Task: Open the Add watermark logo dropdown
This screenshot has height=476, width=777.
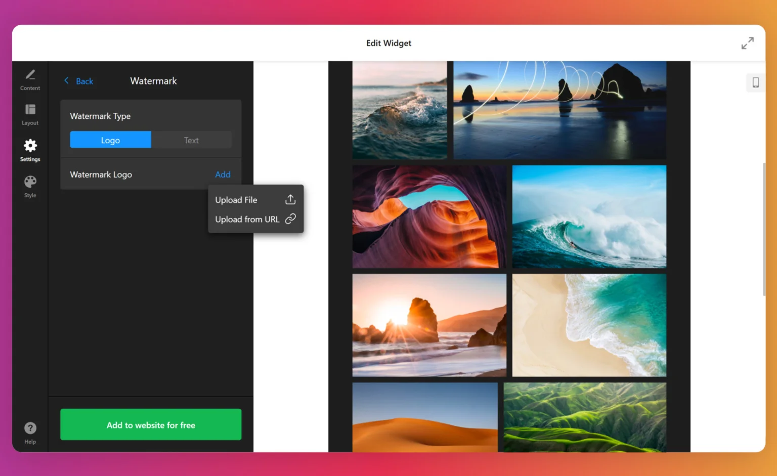Action: [x=223, y=174]
